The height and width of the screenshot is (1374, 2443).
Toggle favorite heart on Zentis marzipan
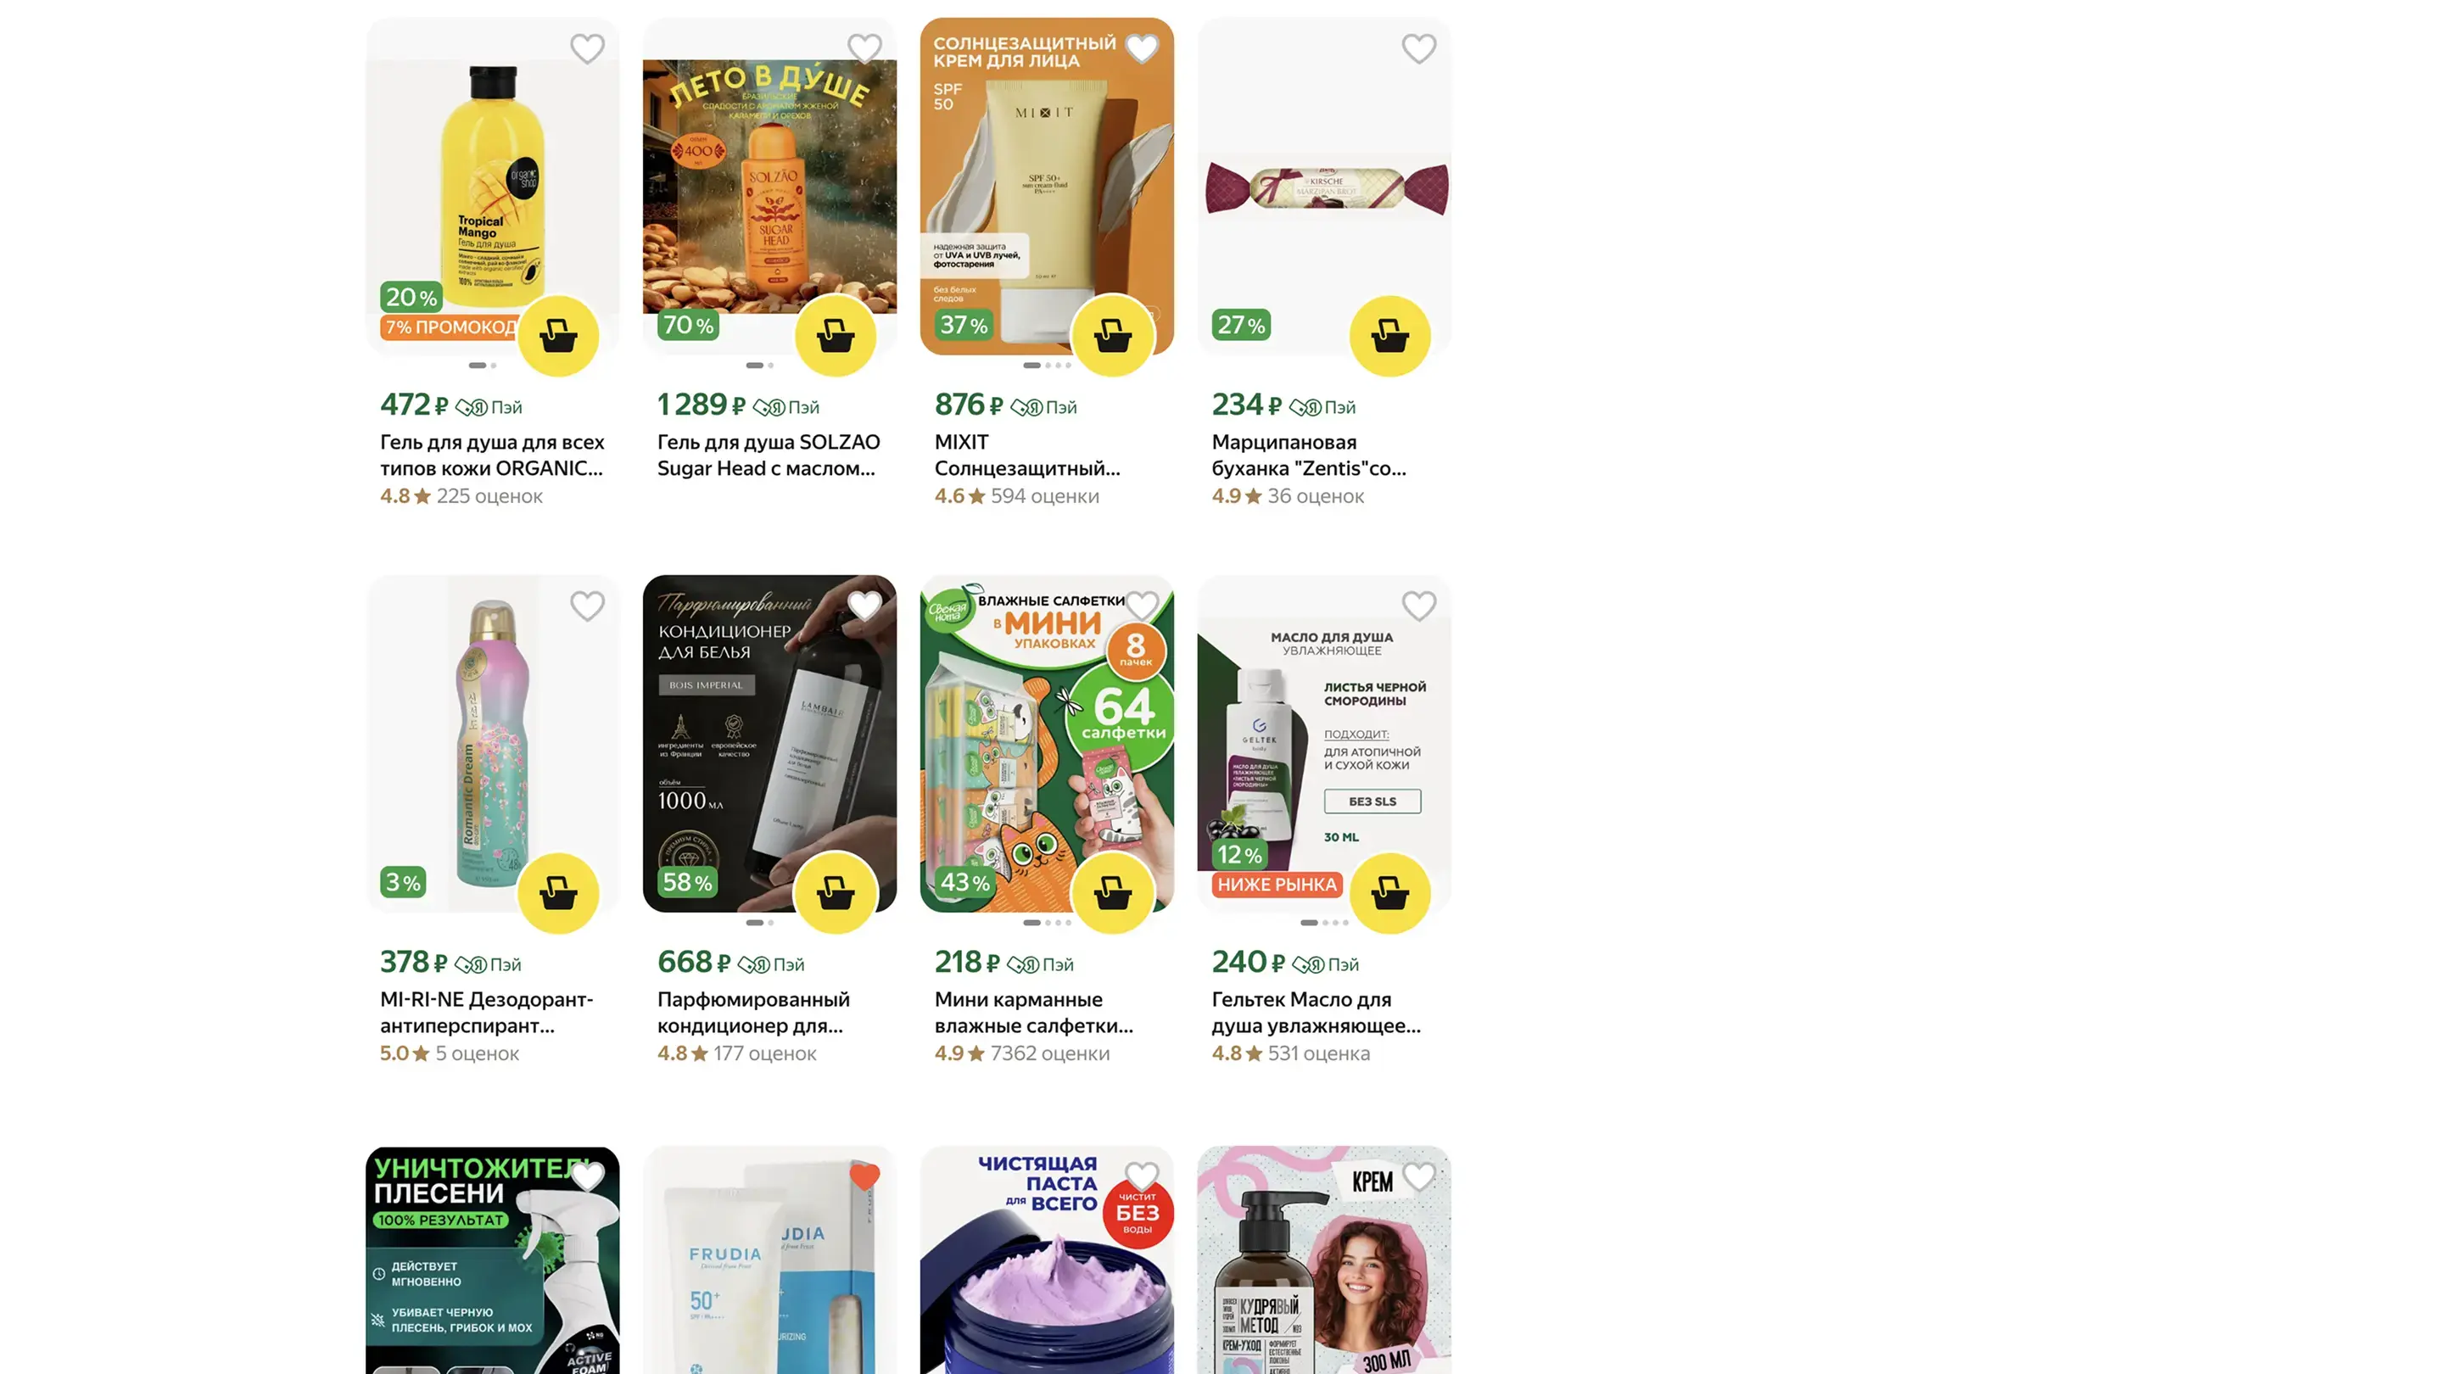(1419, 48)
